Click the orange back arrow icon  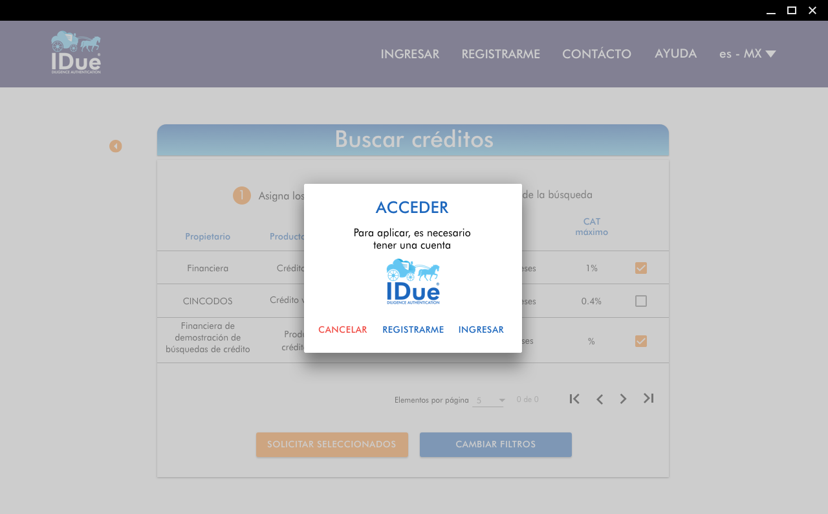[x=116, y=146]
